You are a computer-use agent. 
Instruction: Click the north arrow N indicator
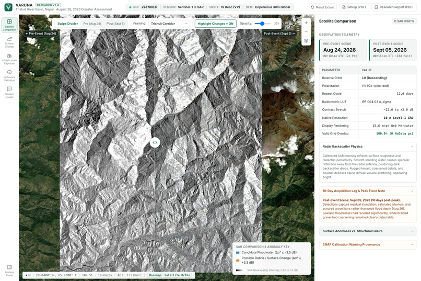28,275
